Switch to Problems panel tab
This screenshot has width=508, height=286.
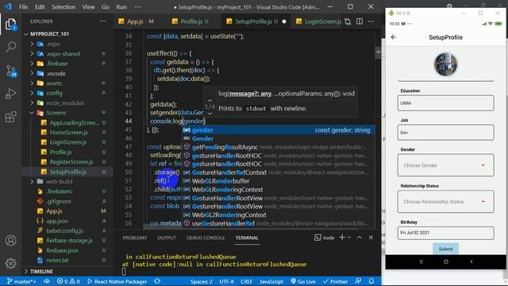click(135, 238)
